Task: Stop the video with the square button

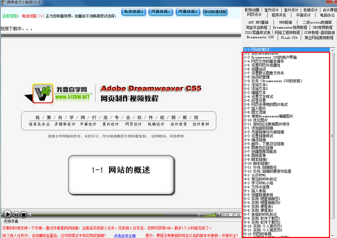Action: click(x=24, y=215)
